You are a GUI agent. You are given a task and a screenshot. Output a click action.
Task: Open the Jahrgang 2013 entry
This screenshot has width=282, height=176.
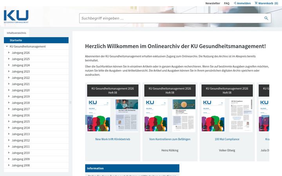pyautogui.click(x=21, y=134)
